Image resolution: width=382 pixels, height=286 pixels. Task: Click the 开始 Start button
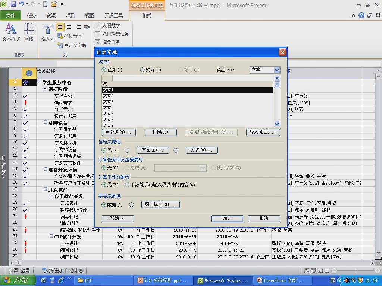(x=18, y=280)
